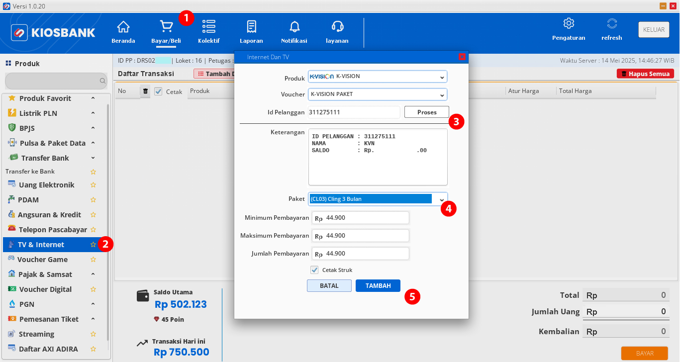
Task: Open the Laporan report icon
Action: pyautogui.click(x=251, y=27)
